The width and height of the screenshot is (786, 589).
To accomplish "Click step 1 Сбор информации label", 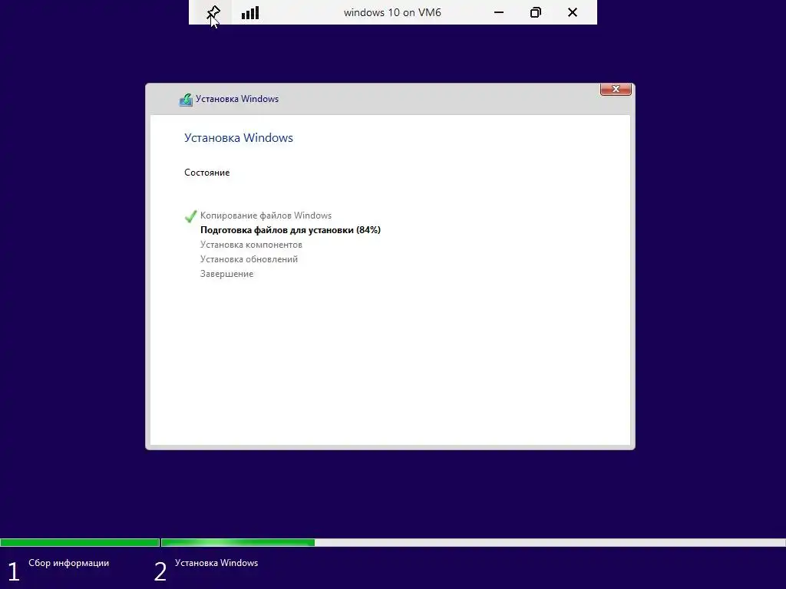I will (x=68, y=563).
